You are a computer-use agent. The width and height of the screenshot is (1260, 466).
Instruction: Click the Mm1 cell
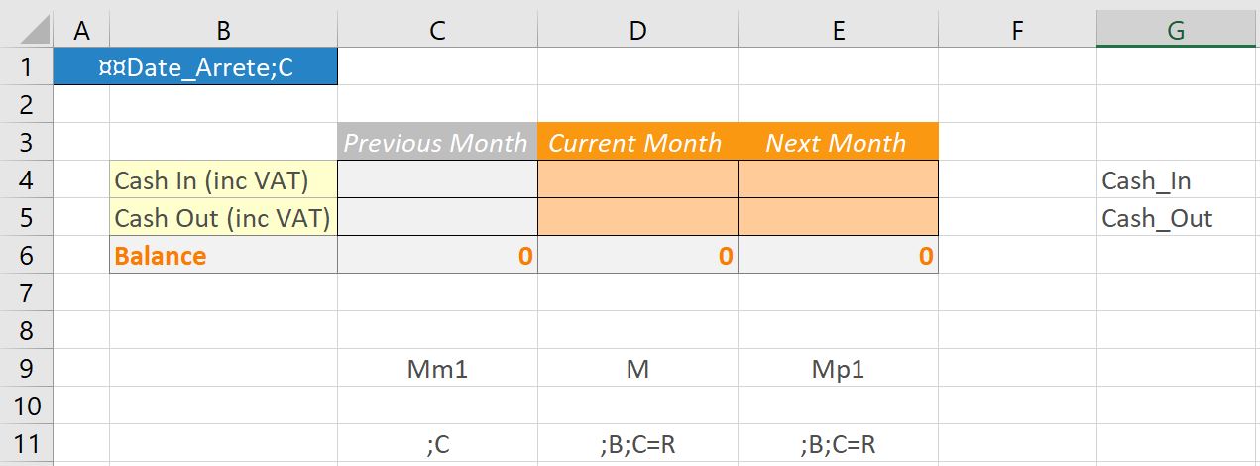pyautogui.click(x=437, y=368)
